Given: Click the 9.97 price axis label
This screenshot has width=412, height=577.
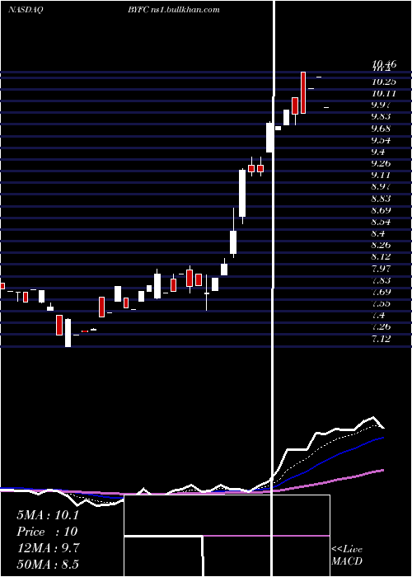Looking at the screenshot, I should click(382, 105).
